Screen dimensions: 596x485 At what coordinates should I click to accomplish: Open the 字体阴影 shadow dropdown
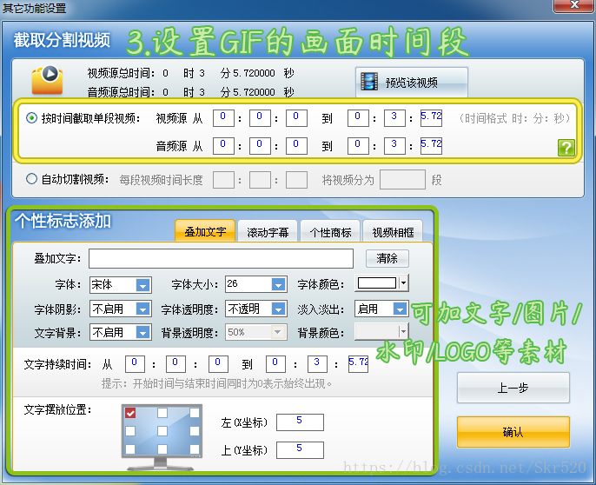click(x=142, y=309)
